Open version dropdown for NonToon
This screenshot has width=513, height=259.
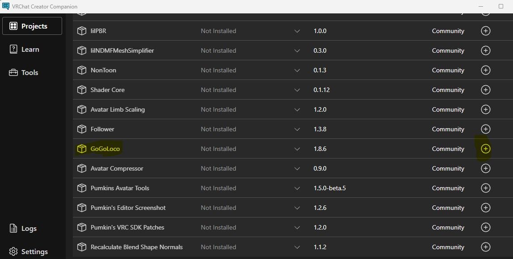[297, 70]
